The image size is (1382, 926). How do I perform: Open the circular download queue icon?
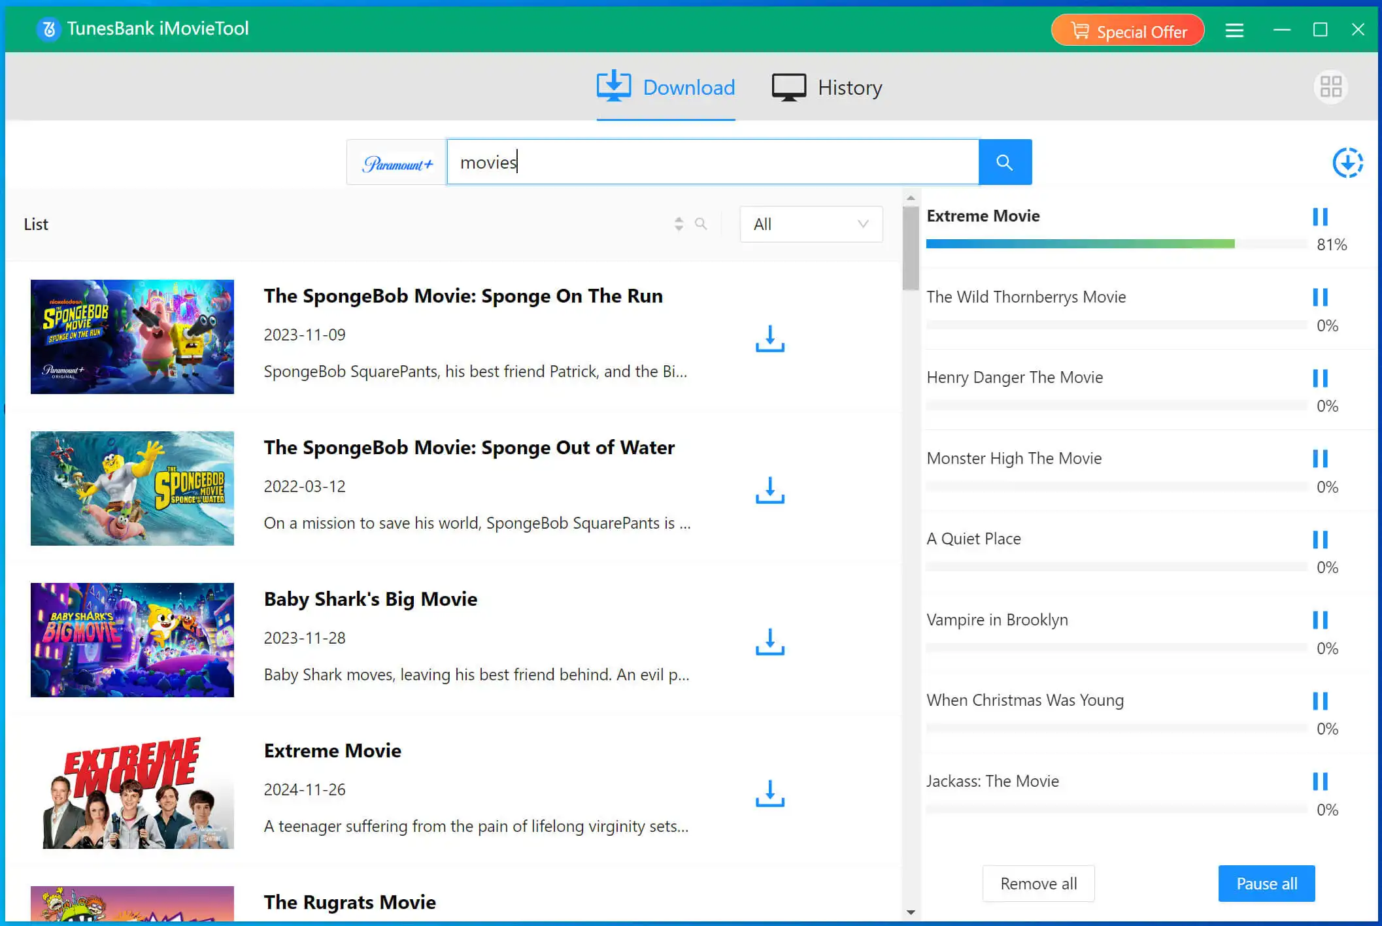1347,163
